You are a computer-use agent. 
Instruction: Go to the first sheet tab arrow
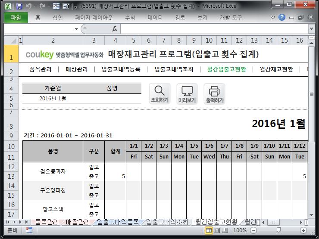coord(8,222)
